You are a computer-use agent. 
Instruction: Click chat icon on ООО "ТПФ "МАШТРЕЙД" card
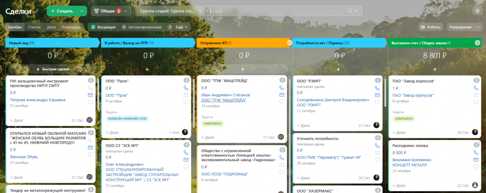[281, 102]
